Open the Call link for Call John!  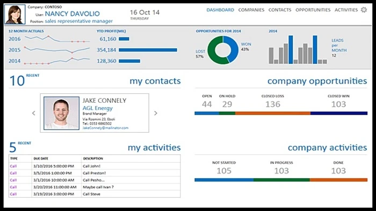click(13, 166)
